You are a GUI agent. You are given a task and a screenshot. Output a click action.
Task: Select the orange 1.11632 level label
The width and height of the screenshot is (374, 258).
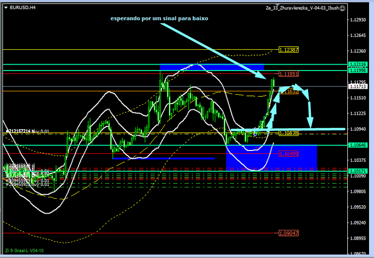tap(288, 91)
